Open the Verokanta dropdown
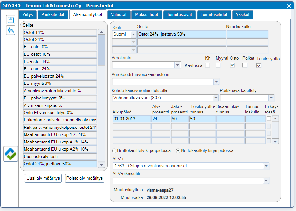The height and width of the screenshot is (211, 296). coord(178,65)
